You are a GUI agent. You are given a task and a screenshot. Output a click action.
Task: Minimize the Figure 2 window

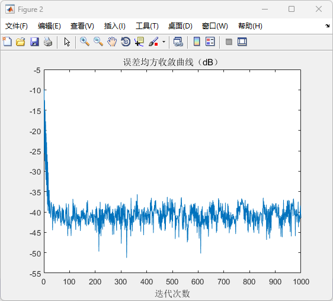pos(265,9)
